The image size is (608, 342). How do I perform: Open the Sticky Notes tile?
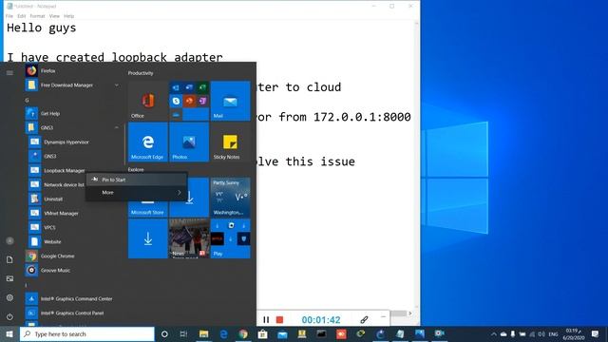pyautogui.click(x=230, y=142)
